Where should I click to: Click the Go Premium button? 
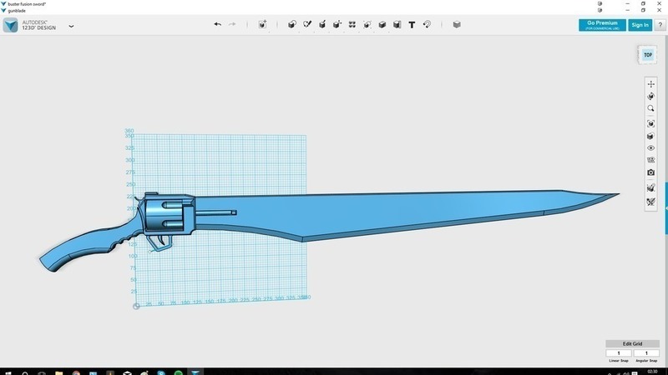pyautogui.click(x=602, y=25)
